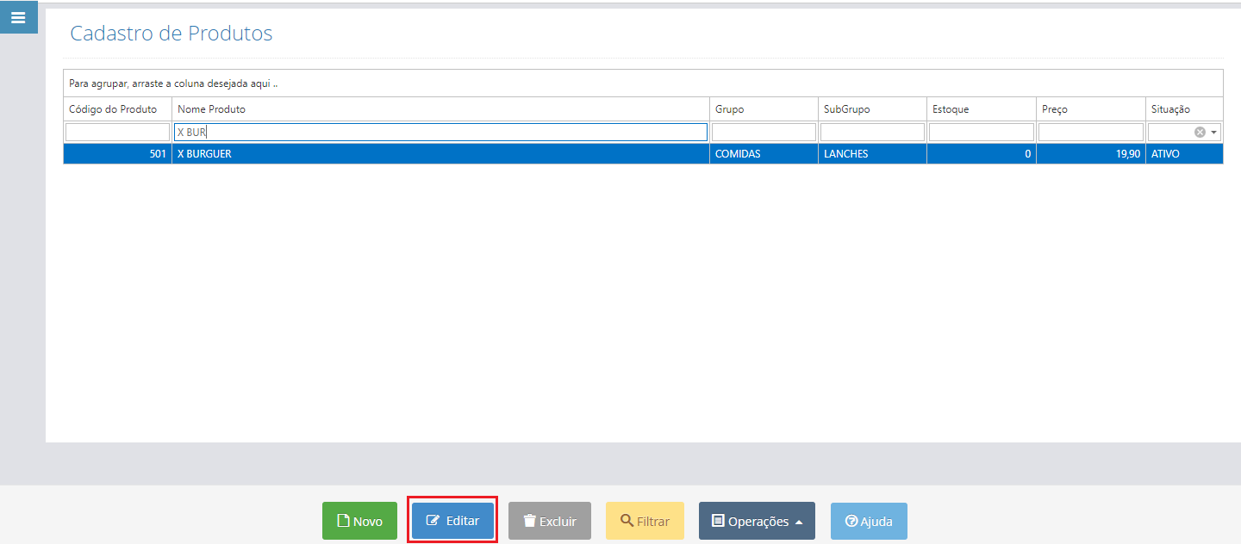Expand the Situação filter dropdown arrow
The width and height of the screenshot is (1241, 544).
(x=1214, y=132)
